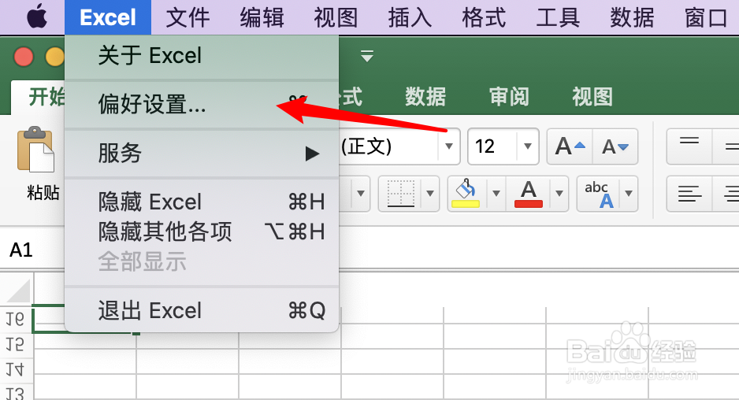The image size is (739, 400).
Task: Click the Excel menu bar item
Action: tap(108, 17)
